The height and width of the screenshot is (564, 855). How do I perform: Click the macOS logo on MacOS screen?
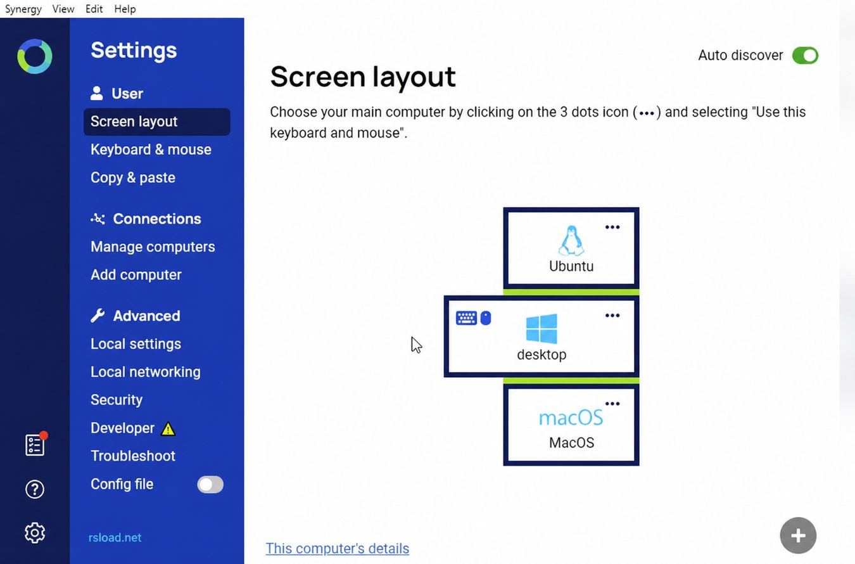[571, 417]
